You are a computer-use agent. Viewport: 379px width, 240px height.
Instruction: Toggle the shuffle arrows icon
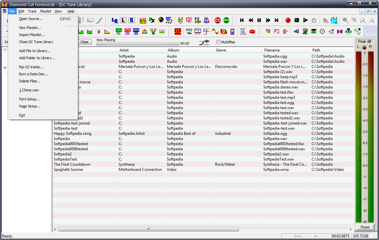click(x=204, y=43)
